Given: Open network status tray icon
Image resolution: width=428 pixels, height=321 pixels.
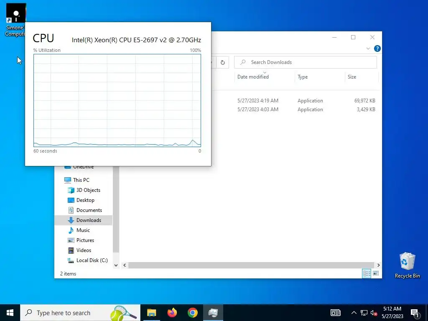Looking at the screenshot, I should point(364,313).
